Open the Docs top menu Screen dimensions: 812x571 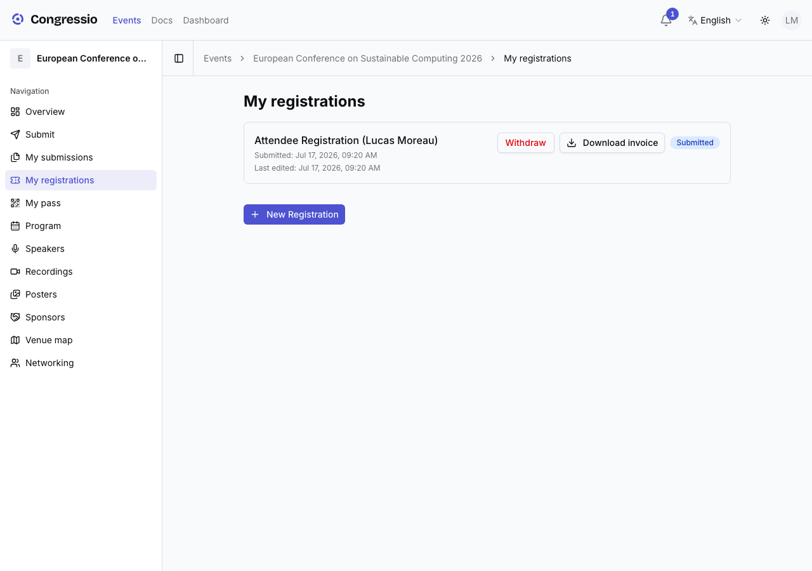[162, 20]
